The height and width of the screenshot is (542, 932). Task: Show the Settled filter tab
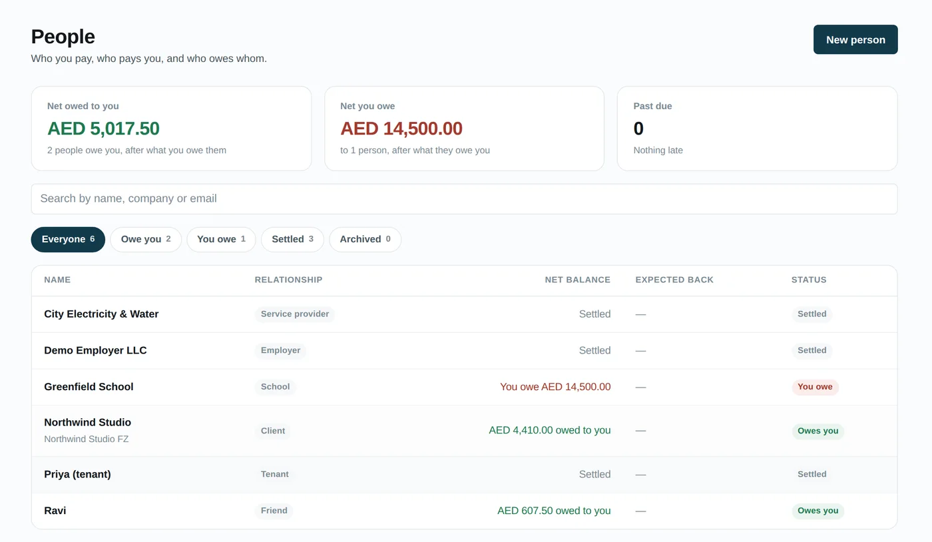tap(292, 239)
